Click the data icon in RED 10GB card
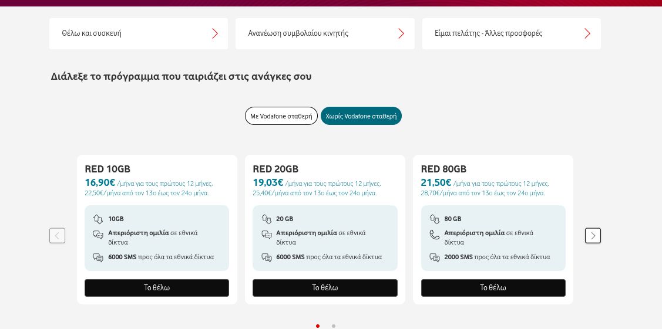Image resolution: width=662 pixels, height=329 pixels. coord(98,219)
